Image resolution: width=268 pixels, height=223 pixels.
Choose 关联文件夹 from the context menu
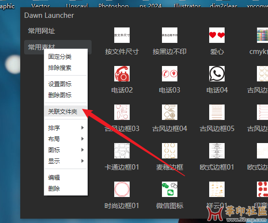point(66,112)
